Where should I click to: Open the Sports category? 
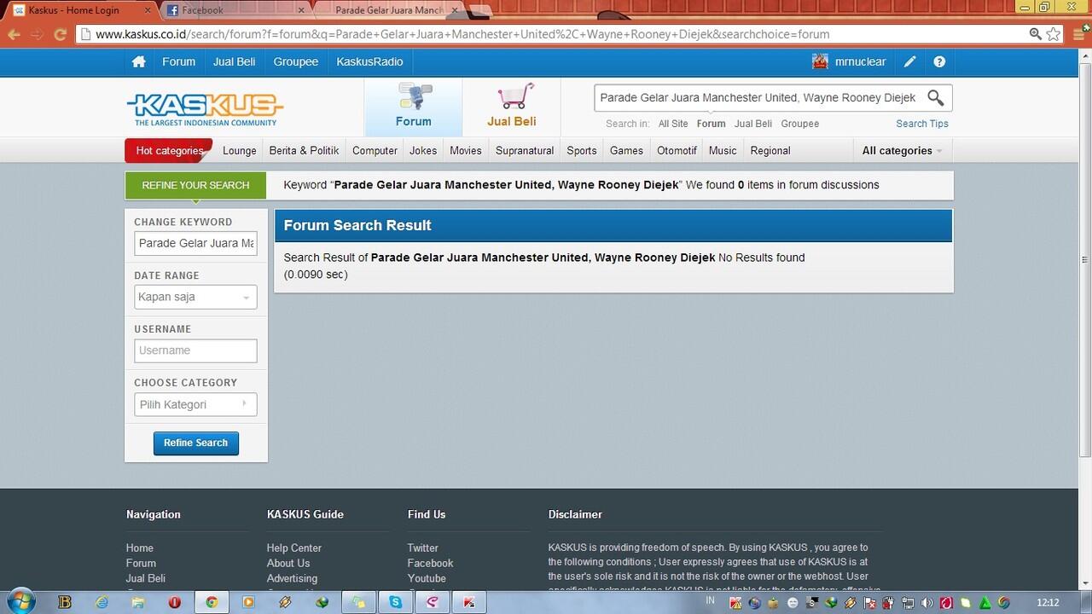tap(582, 151)
